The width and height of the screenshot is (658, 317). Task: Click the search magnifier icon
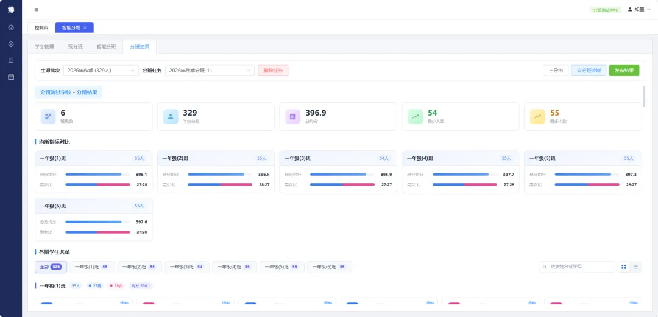(545, 266)
